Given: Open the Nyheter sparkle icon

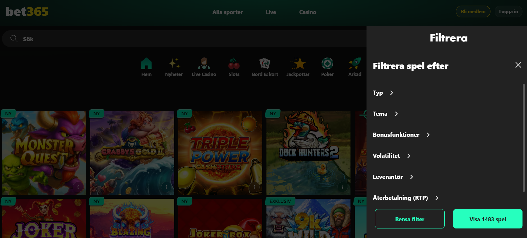Looking at the screenshot, I should coord(174,64).
